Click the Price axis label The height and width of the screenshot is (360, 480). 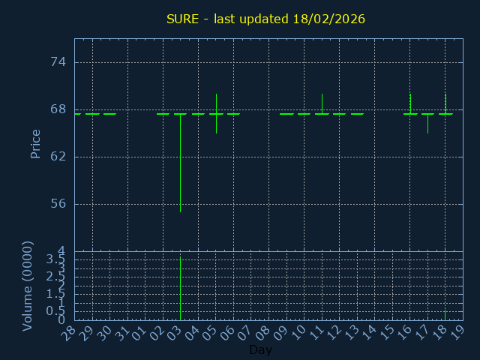tap(35, 143)
